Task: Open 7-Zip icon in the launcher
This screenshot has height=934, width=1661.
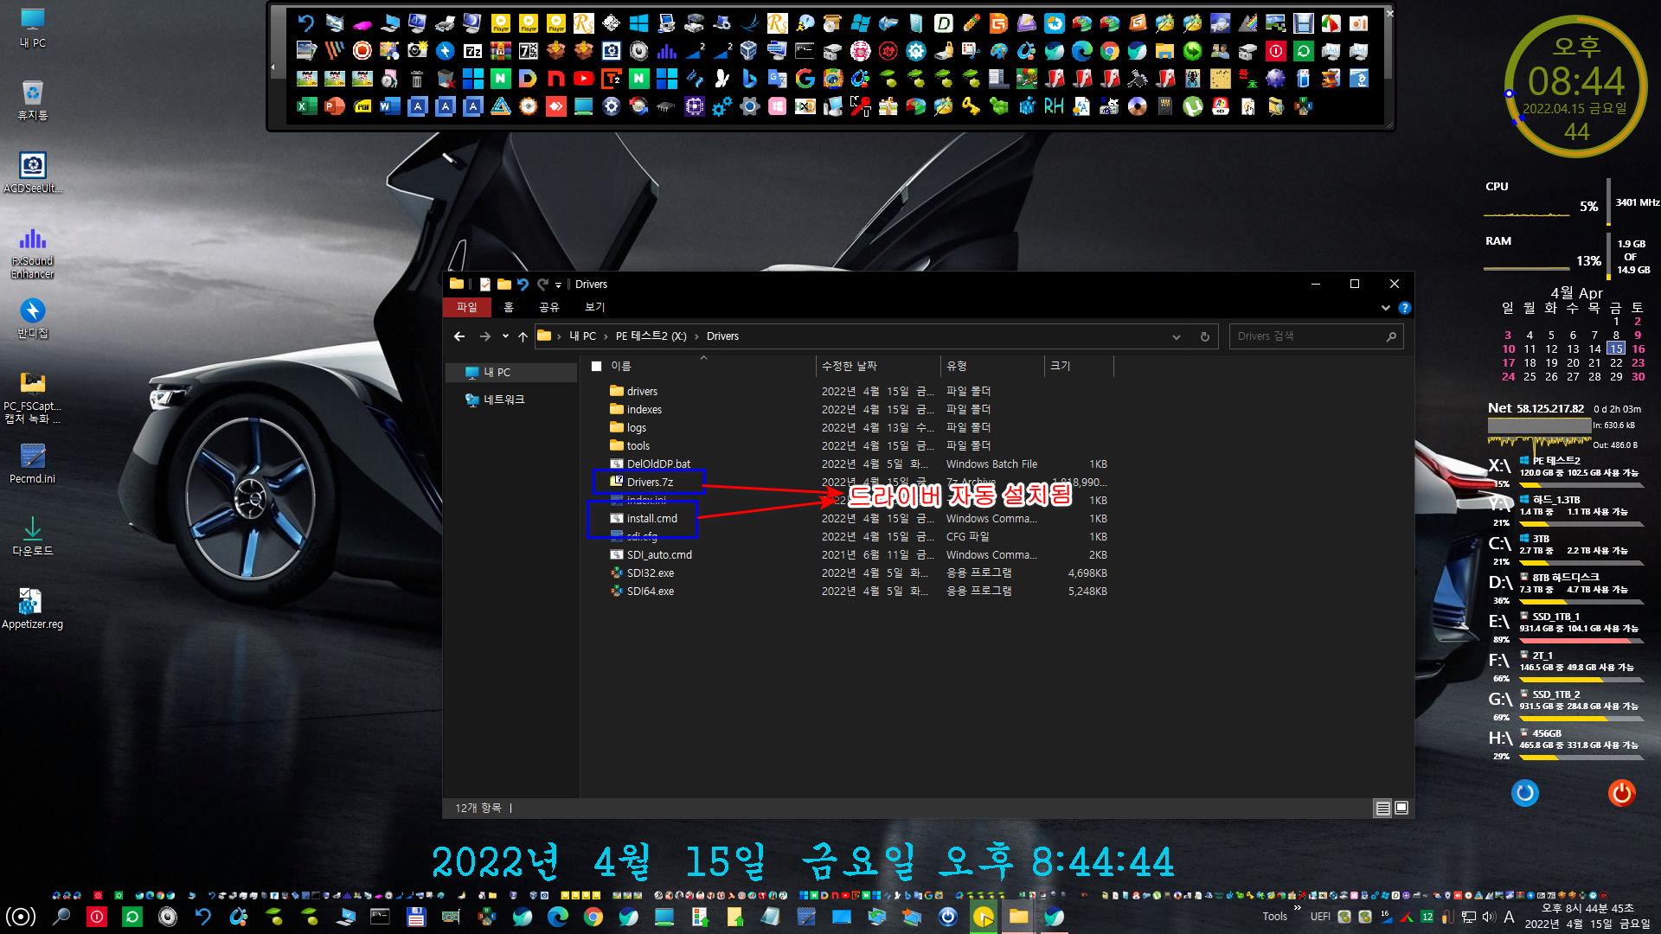Action: tap(472, 51)
